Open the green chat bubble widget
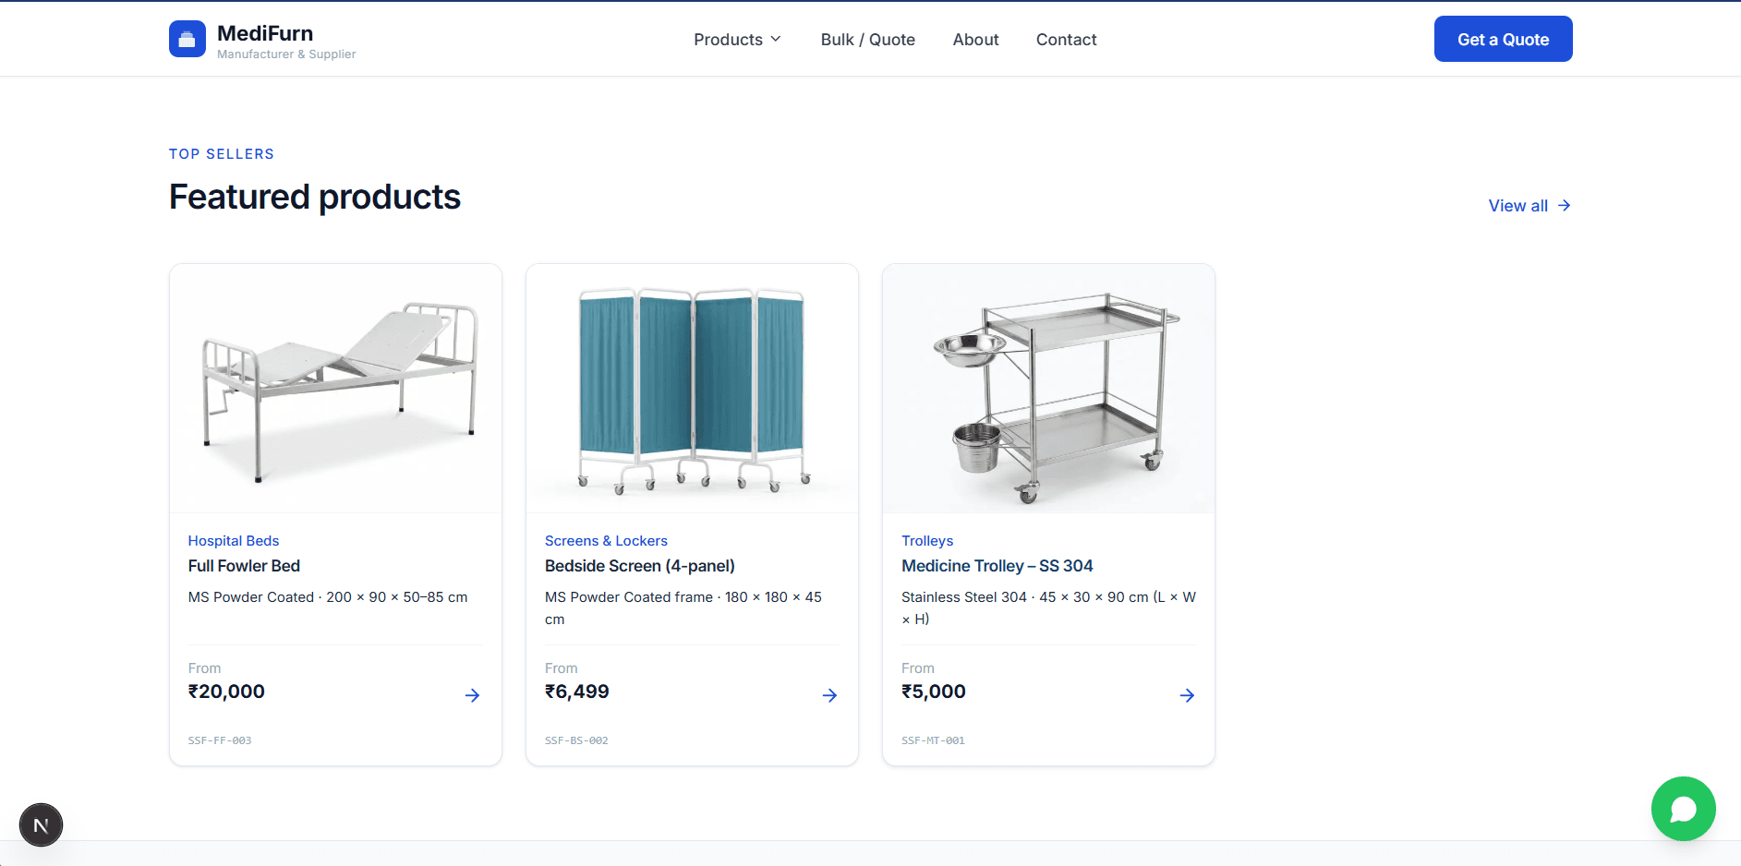This screenshot has height=866, width=1741. click(1683, 809)
